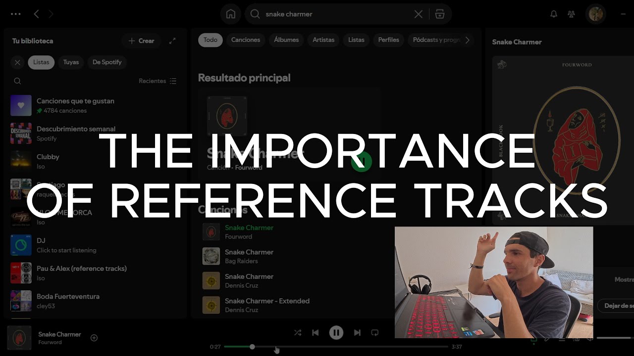634x356 pixels.
Task: Switch to the Álbumes tab
Action: point(287,40)
